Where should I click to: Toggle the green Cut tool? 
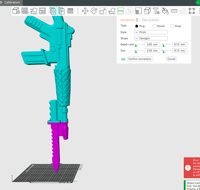[121, 11]
